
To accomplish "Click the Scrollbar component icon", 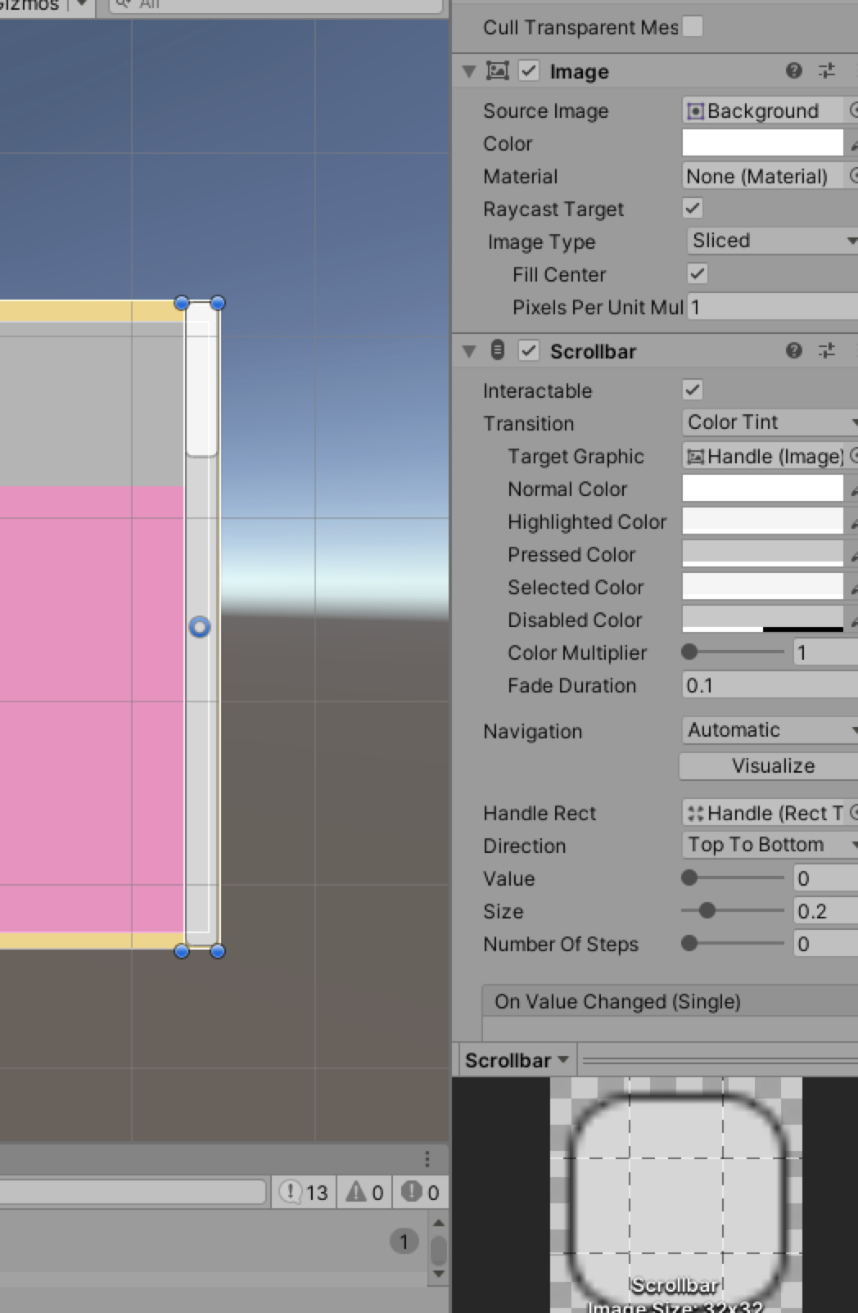I will (x=498, y=350).
